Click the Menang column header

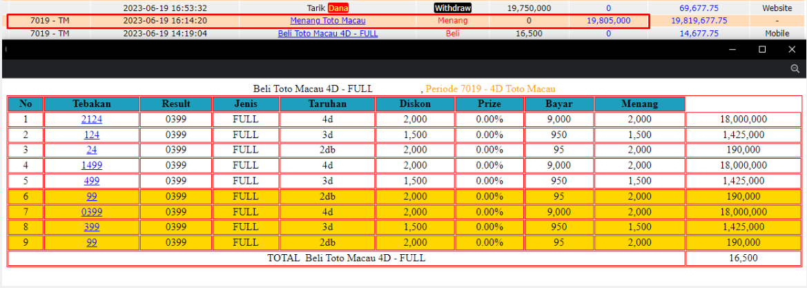tap(640, 104)
